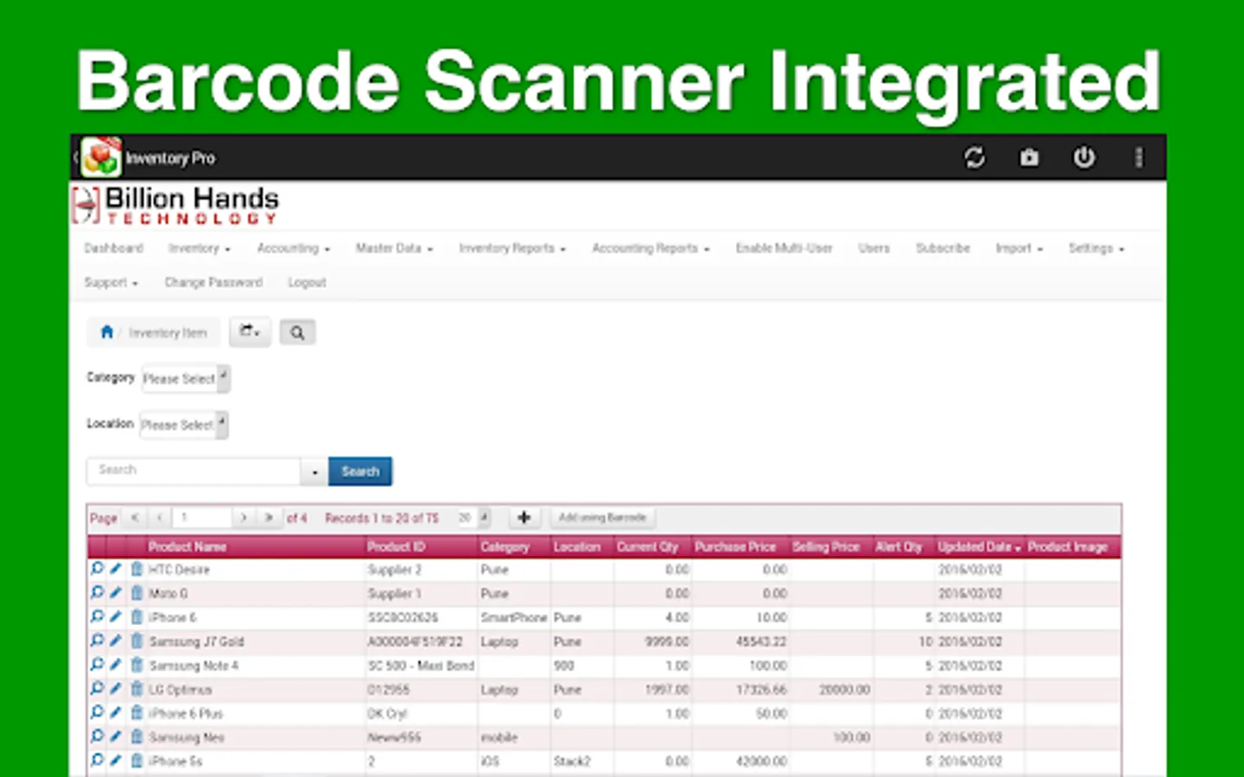View details of Moto G row
This screenshot has width=1244, height=777.
[97, 593]
